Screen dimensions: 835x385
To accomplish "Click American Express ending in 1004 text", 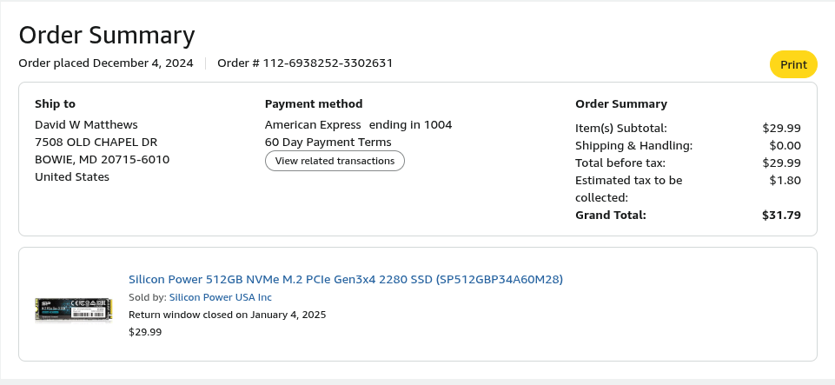I will (x=358, y=124).
